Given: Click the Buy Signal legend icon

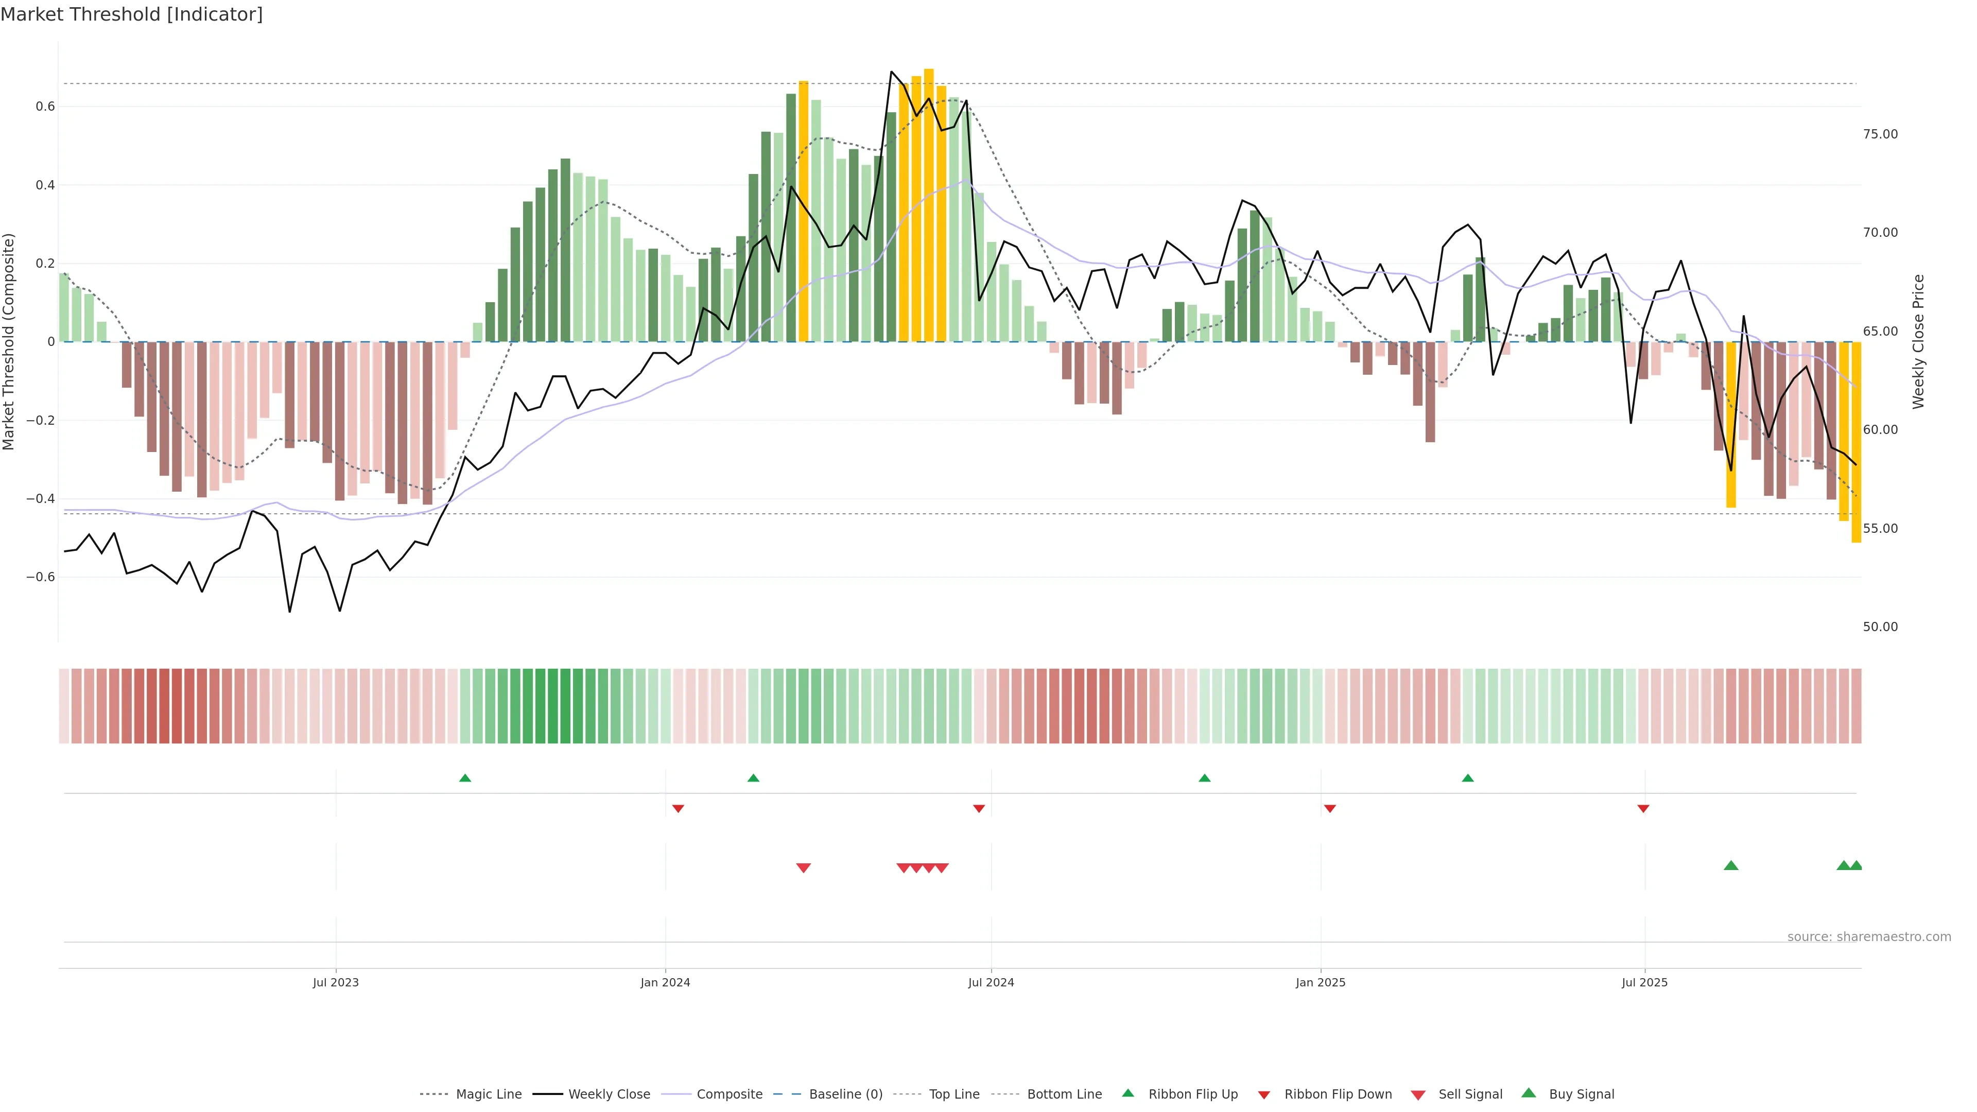Looking at the screenshot, I should coord(1528,1093).
